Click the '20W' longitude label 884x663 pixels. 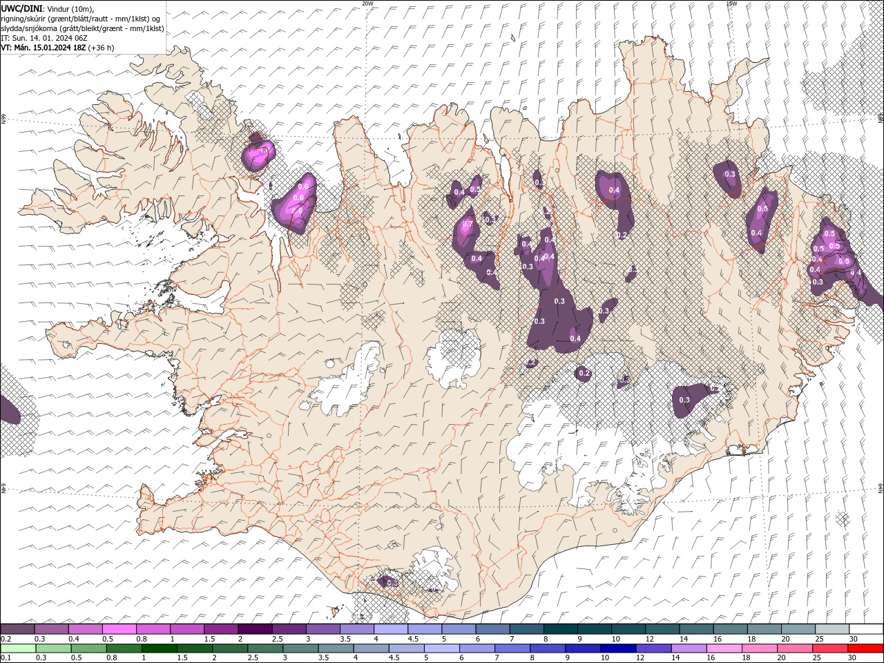367,3
